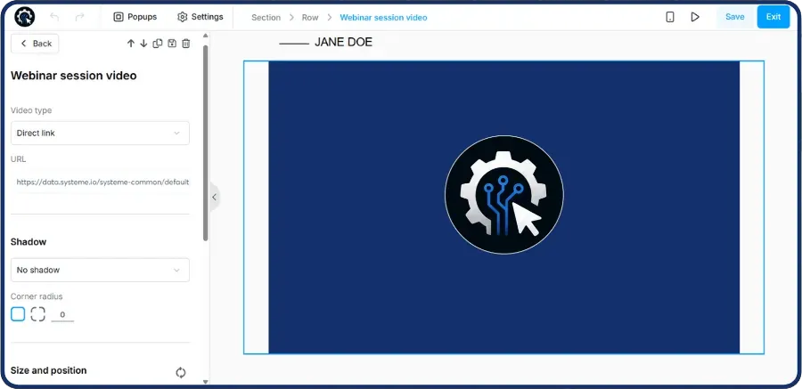
Task: Click the sidebar vertical scrollbar
Action: click(206, 143)
